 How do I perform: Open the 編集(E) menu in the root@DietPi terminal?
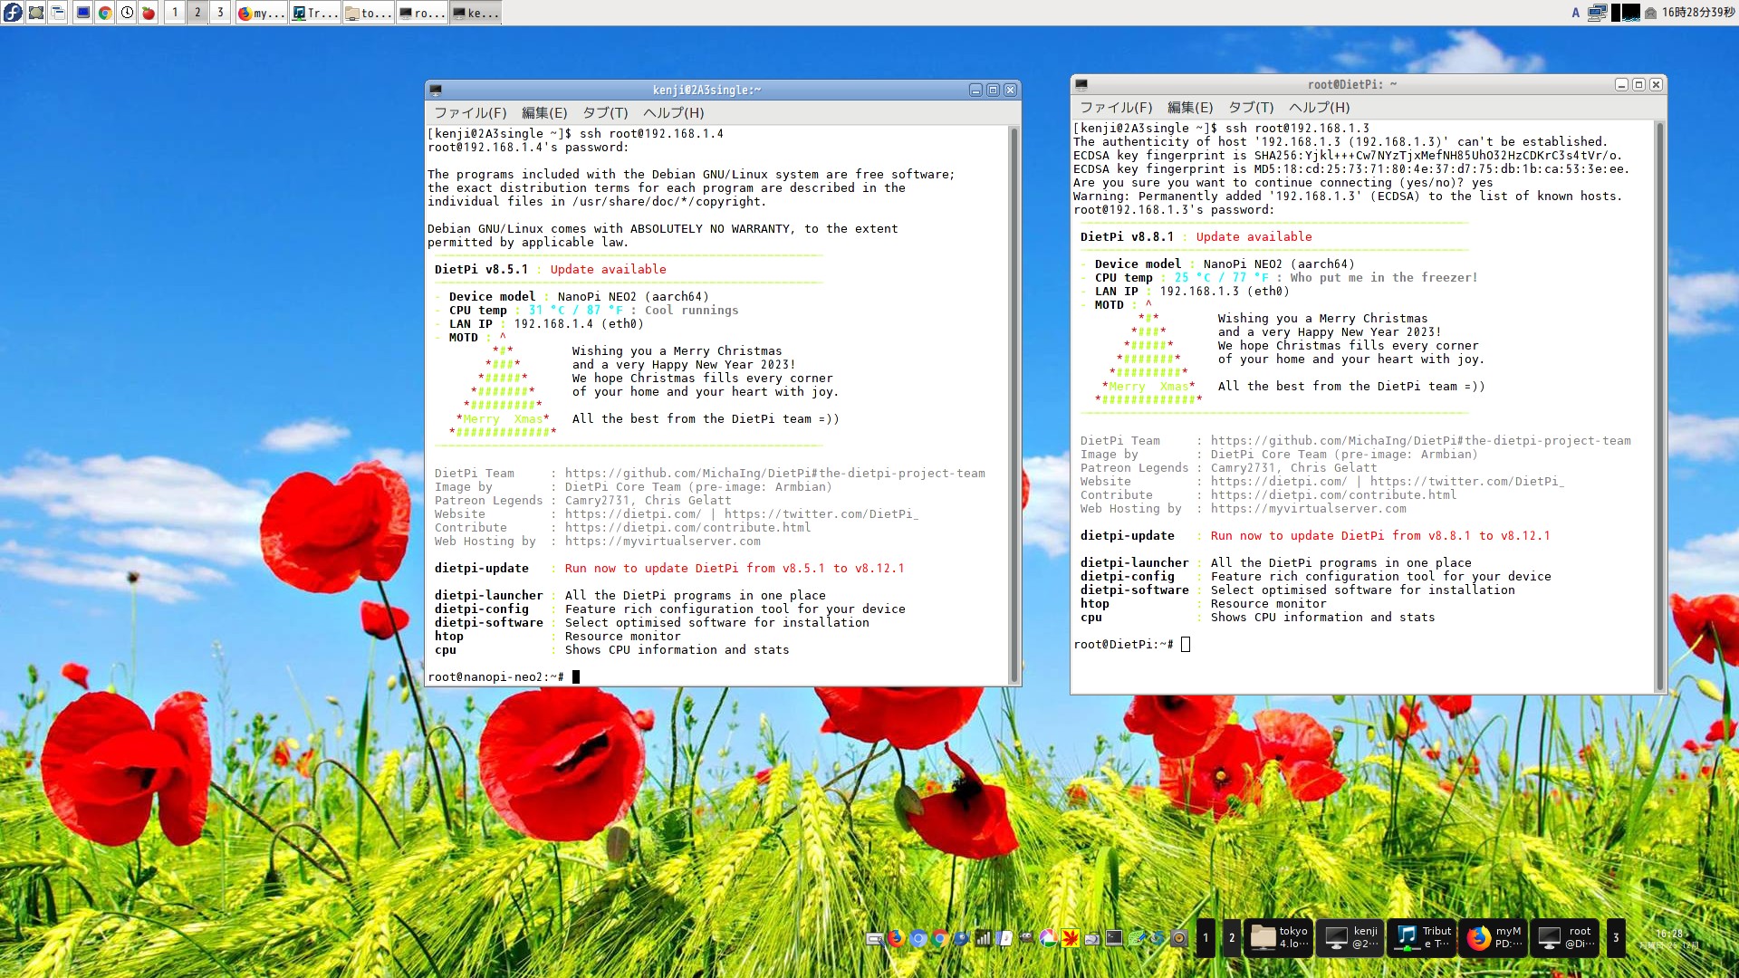pos(1189,107)
